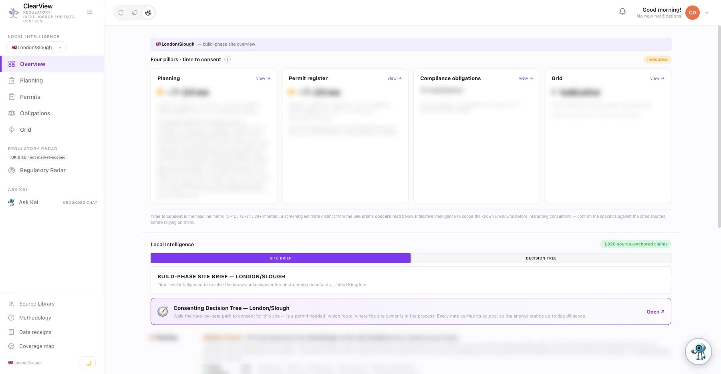Click the 1,926 source-anchored claims badge
Viewport: 721px width, 374px height.
[636, 244]
